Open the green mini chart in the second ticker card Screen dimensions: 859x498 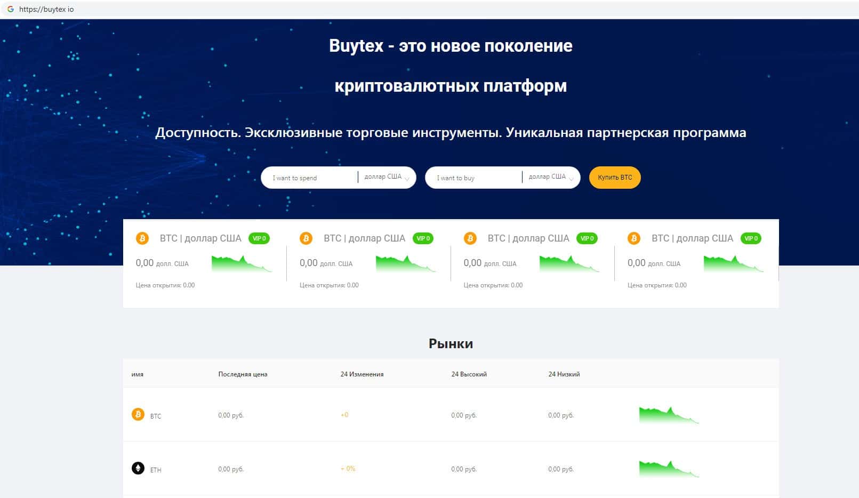click(x=406, y=264)
